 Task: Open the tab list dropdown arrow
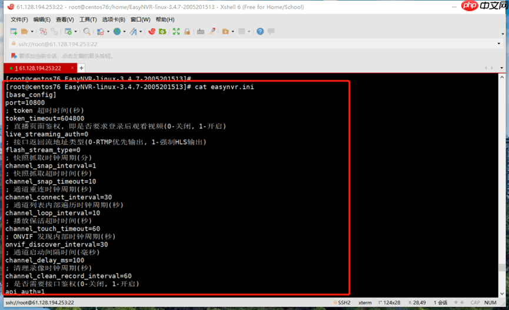(x=502, y=68)
